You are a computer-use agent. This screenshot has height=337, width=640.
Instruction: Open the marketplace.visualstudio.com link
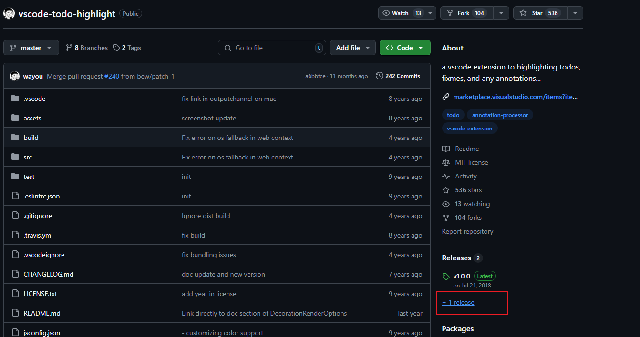[x=515, y=97]
